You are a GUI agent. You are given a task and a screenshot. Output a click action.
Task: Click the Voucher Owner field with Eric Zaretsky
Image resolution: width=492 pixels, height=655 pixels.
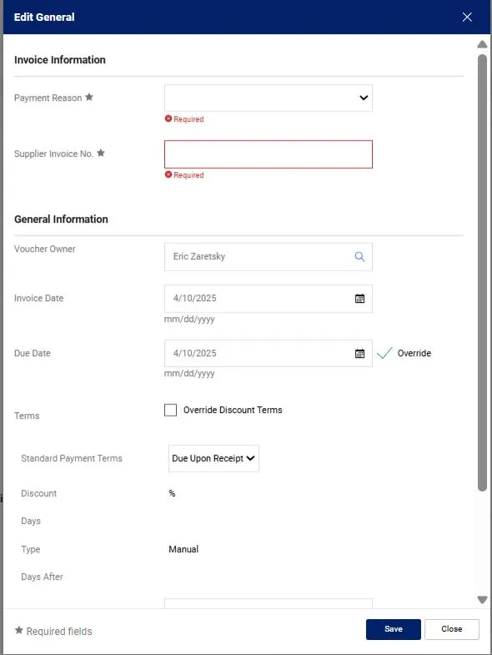coord(269,256)
